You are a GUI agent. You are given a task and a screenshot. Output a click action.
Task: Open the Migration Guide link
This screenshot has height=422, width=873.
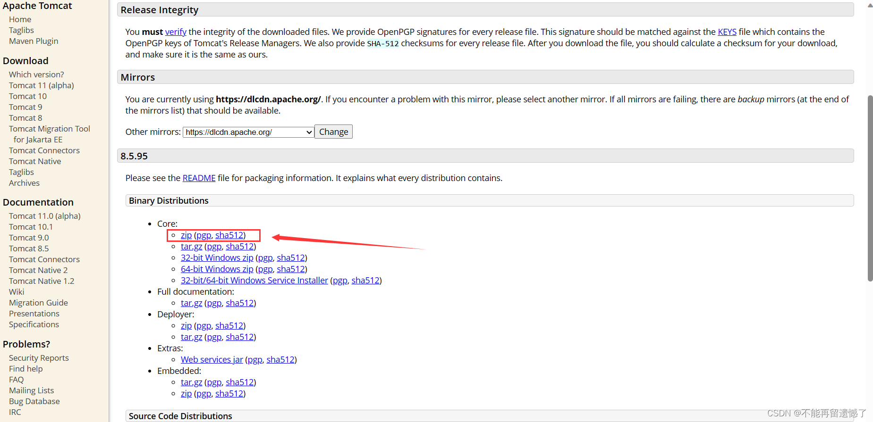38,303
